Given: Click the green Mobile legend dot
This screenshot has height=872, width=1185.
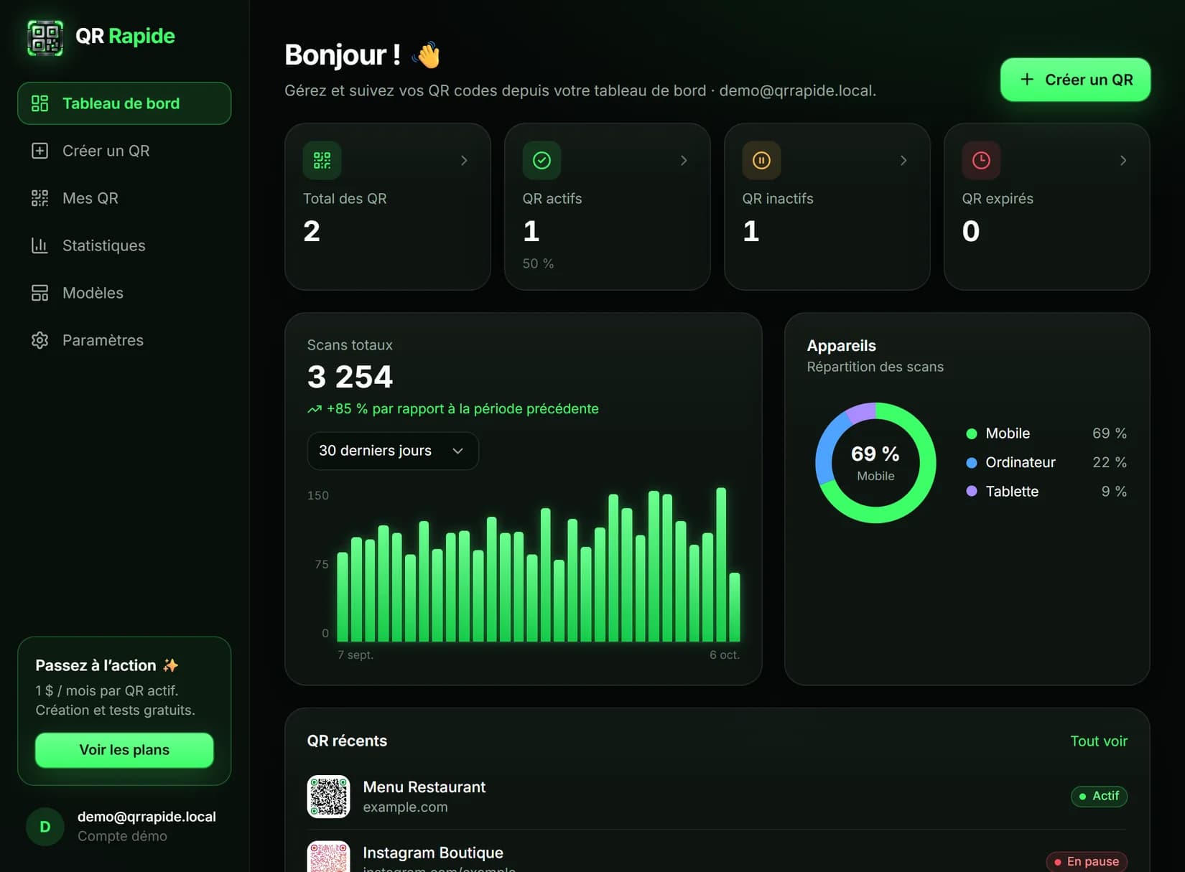Looking at the screenshot, I should pos(972,433).
